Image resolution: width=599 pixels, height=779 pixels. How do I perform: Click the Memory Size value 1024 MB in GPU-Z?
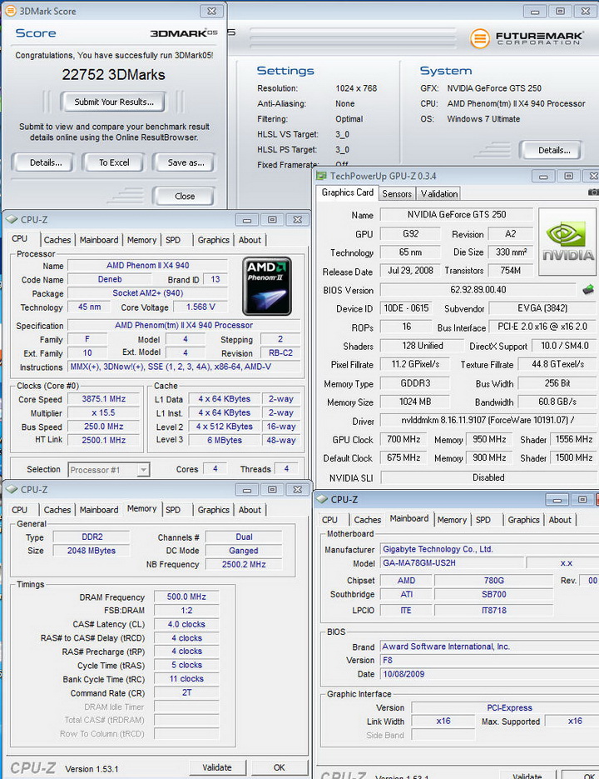415,402
